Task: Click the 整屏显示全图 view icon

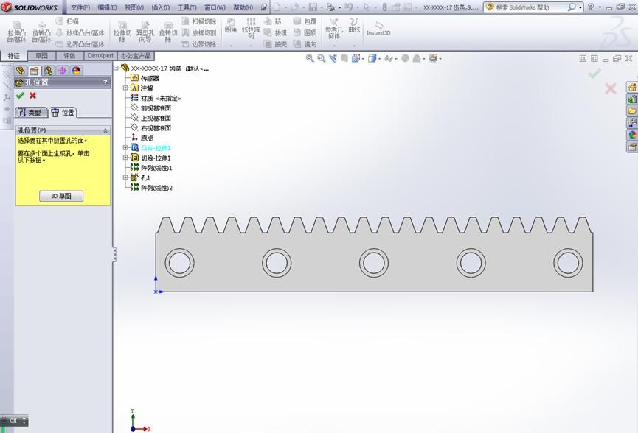Action: [309, 58]
